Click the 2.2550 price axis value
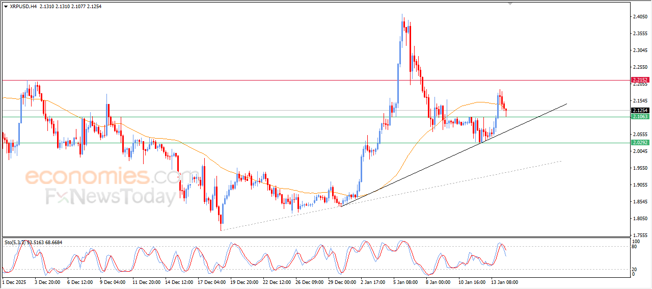The image size is (652, 289). coord(640,67)
